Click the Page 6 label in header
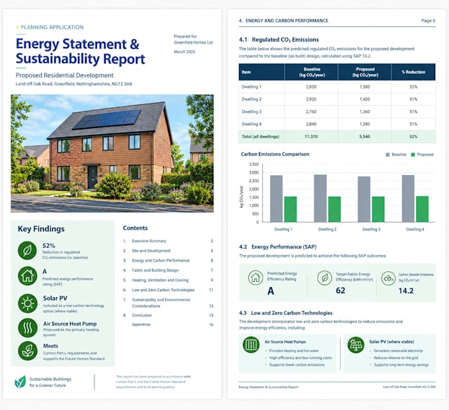 (429, 20)
